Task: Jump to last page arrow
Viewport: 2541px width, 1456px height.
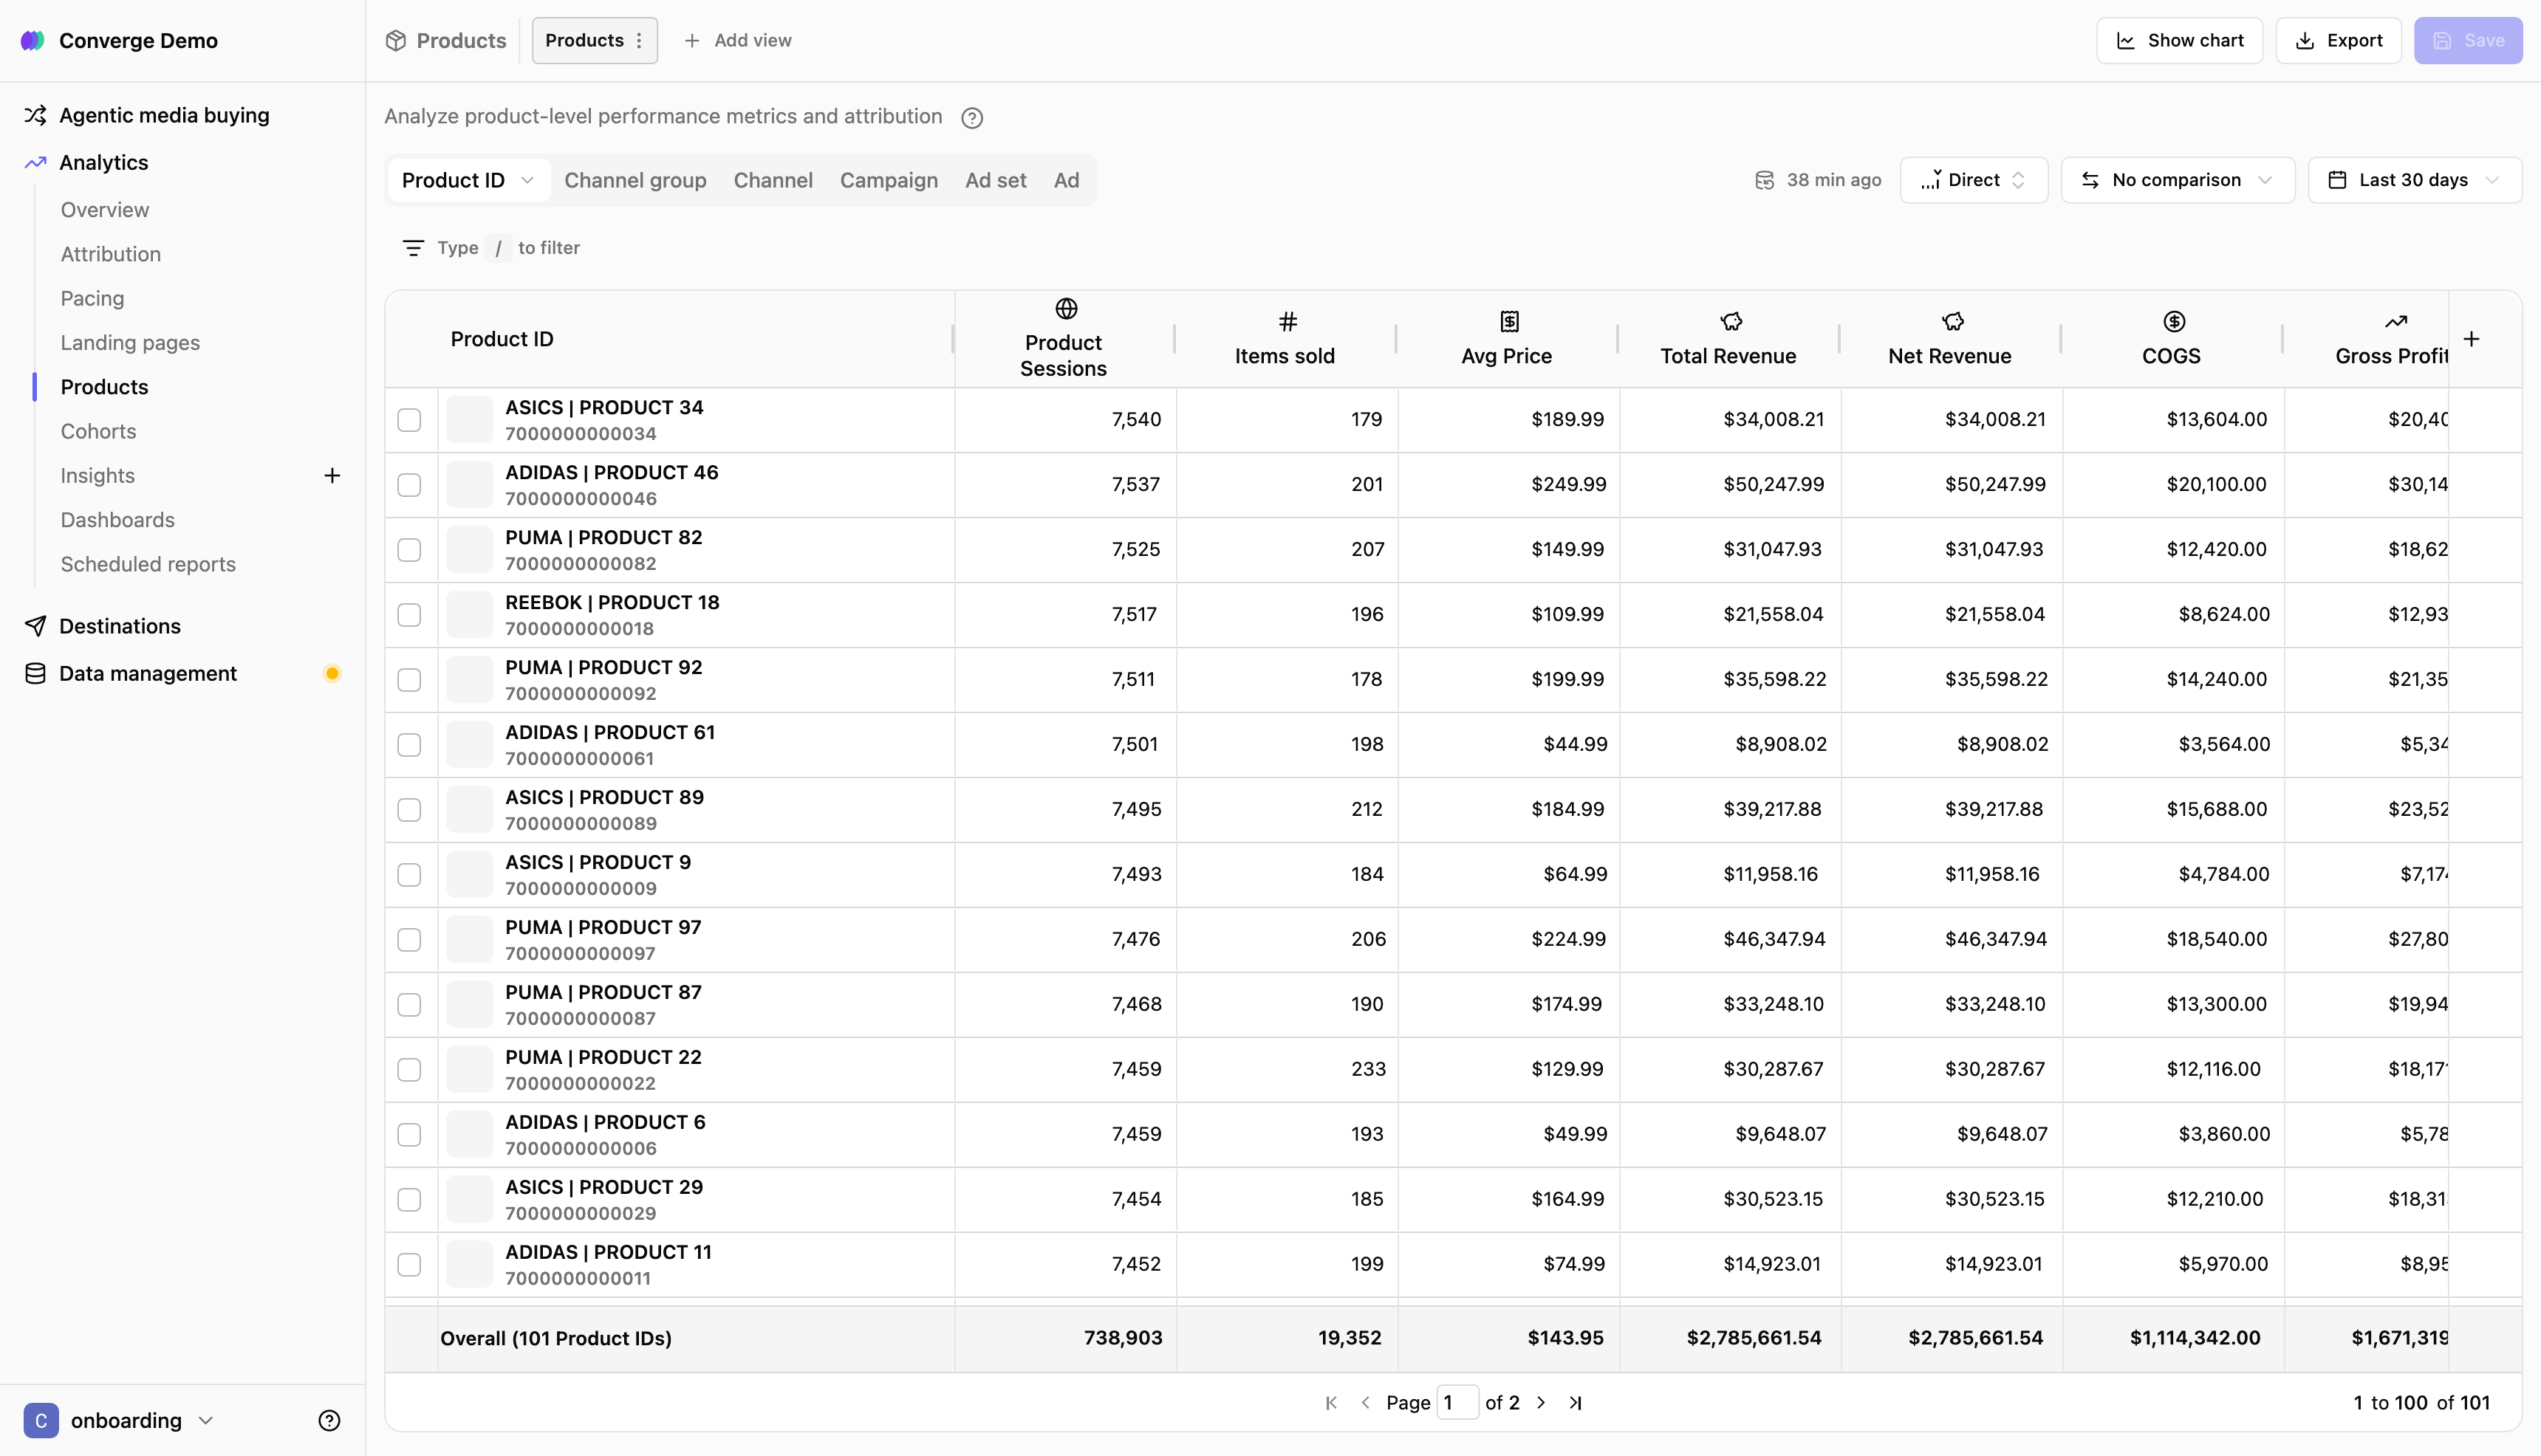Action: pos(1576,1403)
